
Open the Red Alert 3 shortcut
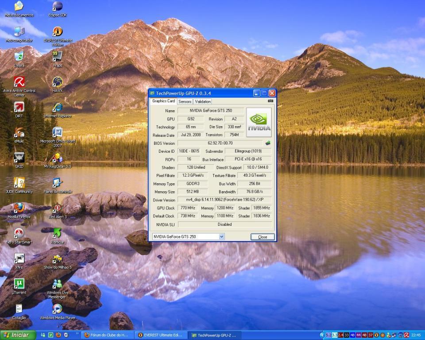click(58, 208)
